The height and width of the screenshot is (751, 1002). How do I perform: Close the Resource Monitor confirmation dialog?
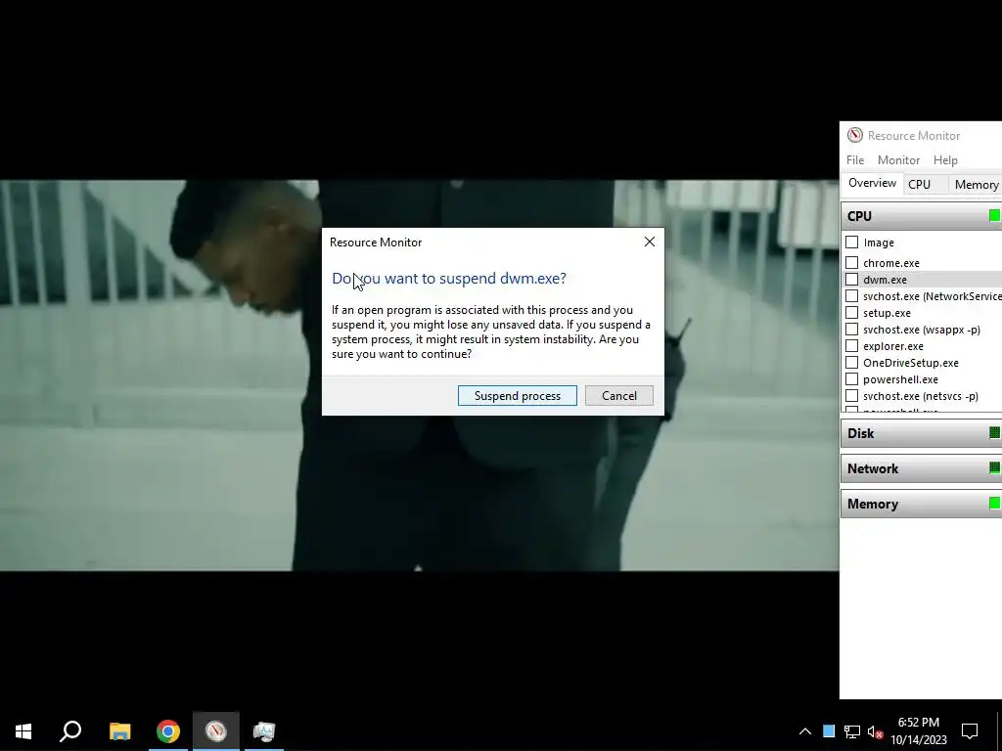tap(650, 243)
